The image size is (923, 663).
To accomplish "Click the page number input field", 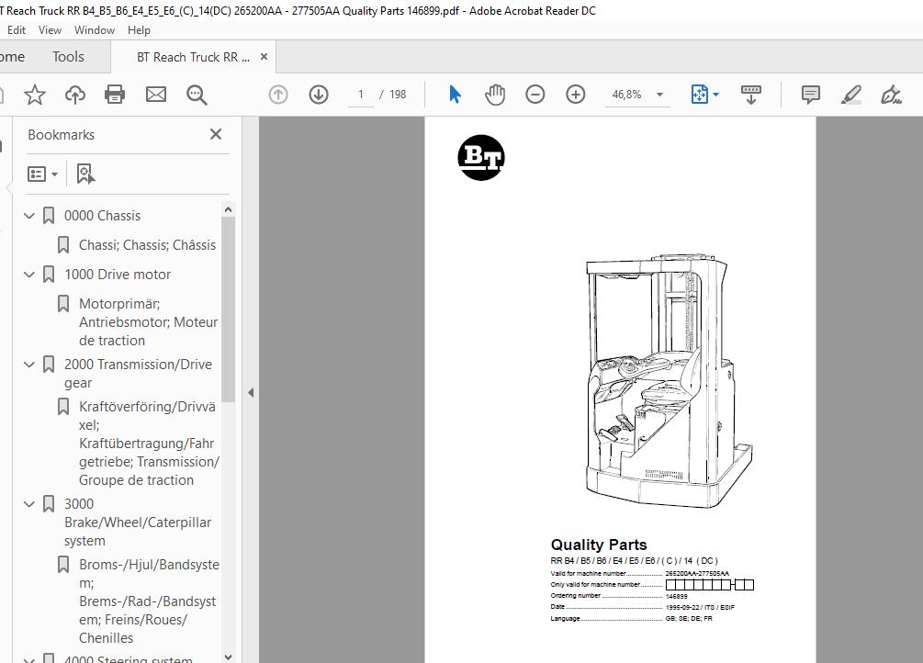I will [x=361, y=95].
